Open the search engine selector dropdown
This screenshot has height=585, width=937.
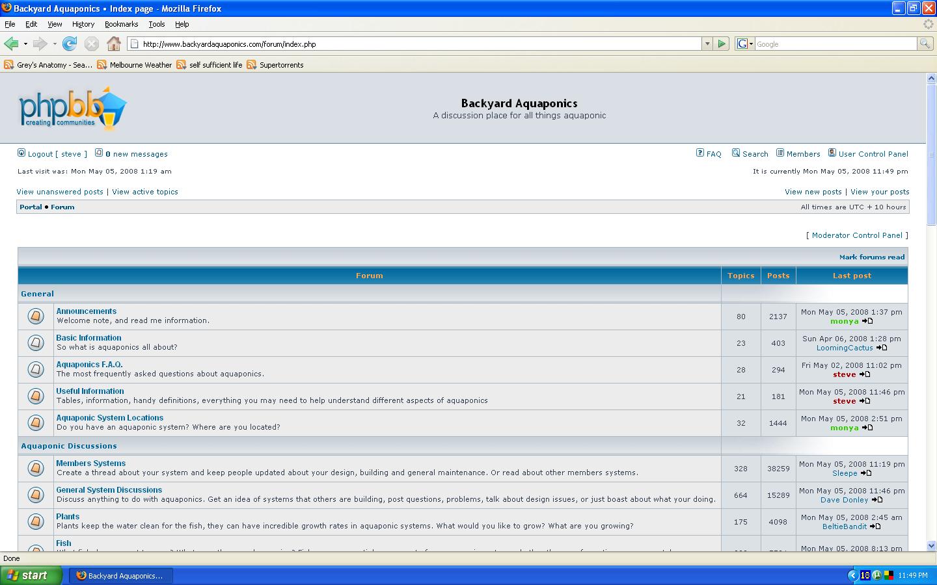click(x=745, y=44)
